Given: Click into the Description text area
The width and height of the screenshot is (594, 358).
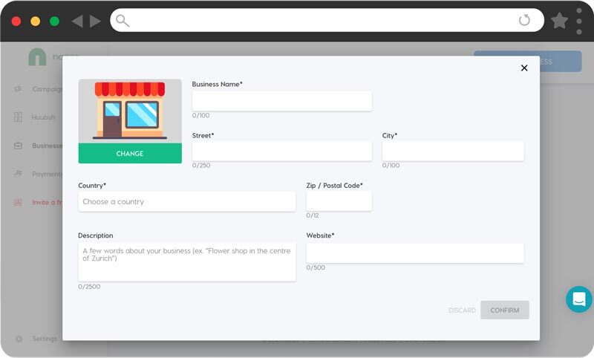Looking at the screenshot, I should click(x=186, y=261).
